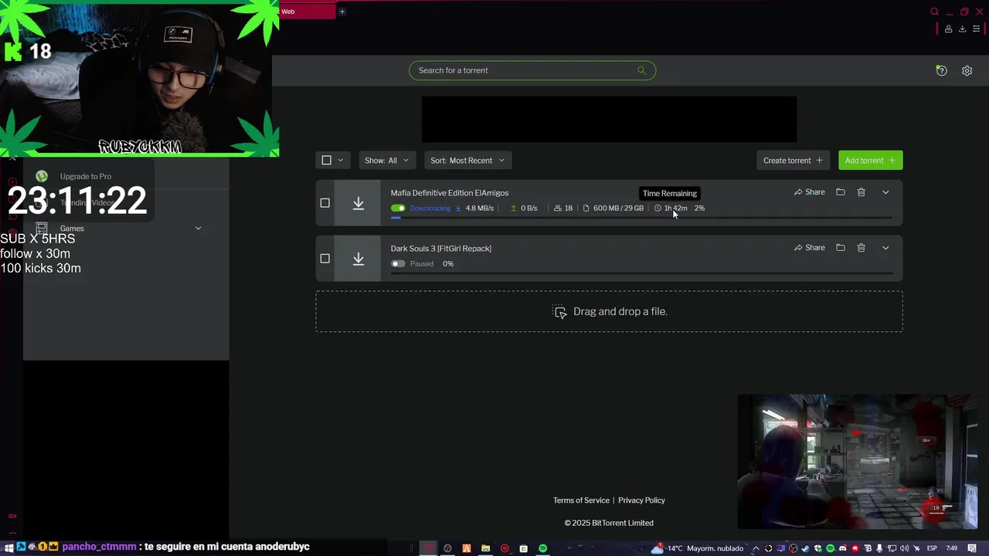Open File Explorer from the taskbar

(x=485, y=548)
